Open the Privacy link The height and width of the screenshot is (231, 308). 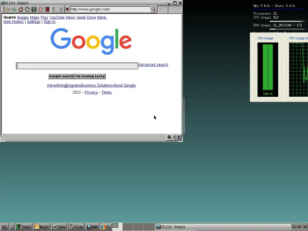pyautogui.click(x=91, y=92)
